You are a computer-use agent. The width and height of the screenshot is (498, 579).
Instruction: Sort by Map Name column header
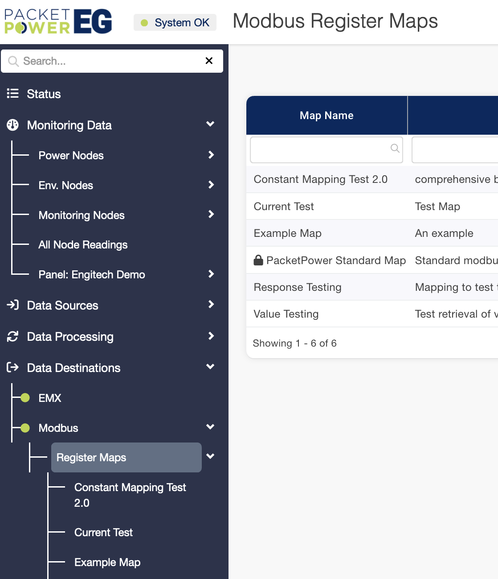[327, 116]
